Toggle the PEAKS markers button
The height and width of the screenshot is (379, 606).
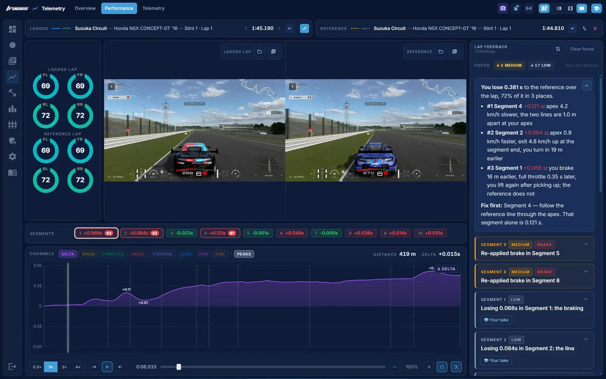[244, 254]
